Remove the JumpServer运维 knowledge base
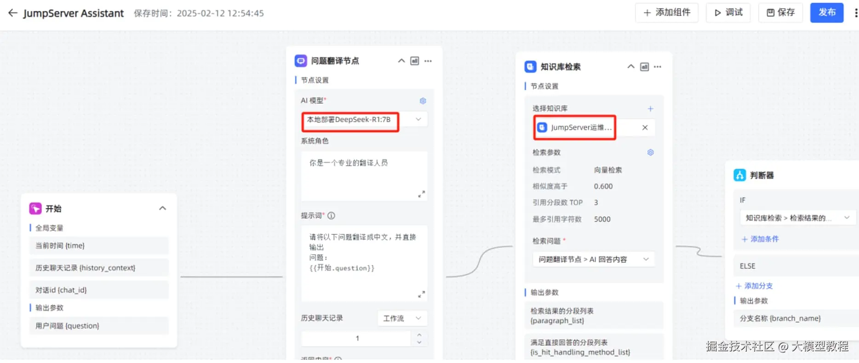Image resolution: width=859 pixels, height=363 pixels. pyautogui.click(x=645, y=127)
